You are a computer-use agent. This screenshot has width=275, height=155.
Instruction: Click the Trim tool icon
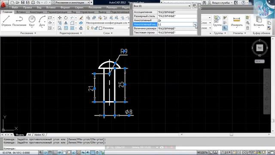tap(72, 18)
